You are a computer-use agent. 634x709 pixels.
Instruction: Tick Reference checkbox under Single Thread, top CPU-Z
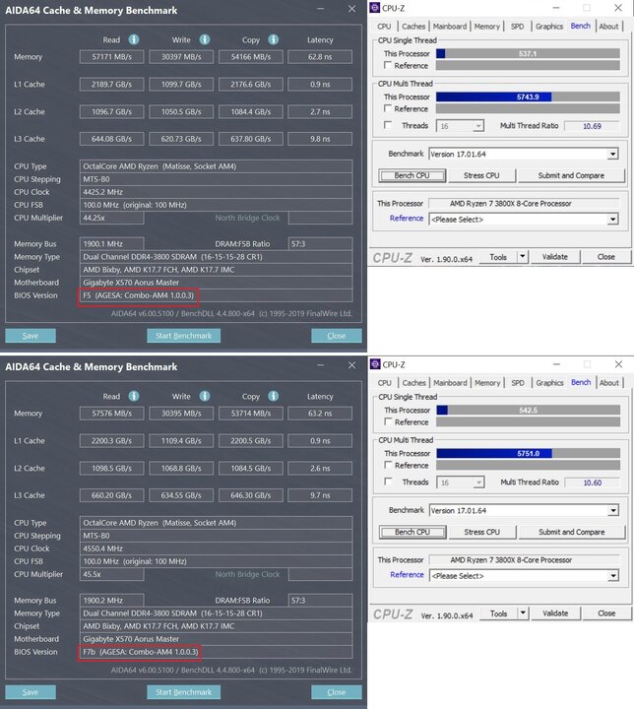[388, 65]
